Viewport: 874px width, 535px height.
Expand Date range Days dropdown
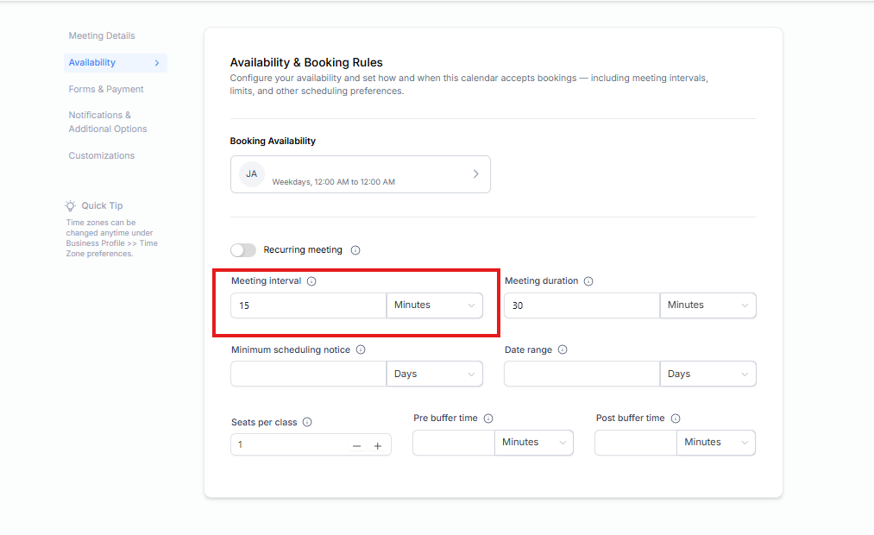(707, 374)
